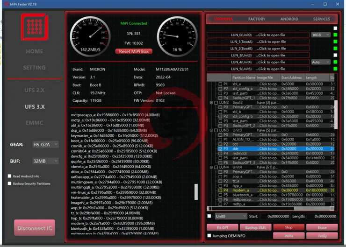Select UFS 2.X mode
The width and height of the screenshot is (346, 247).
tap(35, 90)
